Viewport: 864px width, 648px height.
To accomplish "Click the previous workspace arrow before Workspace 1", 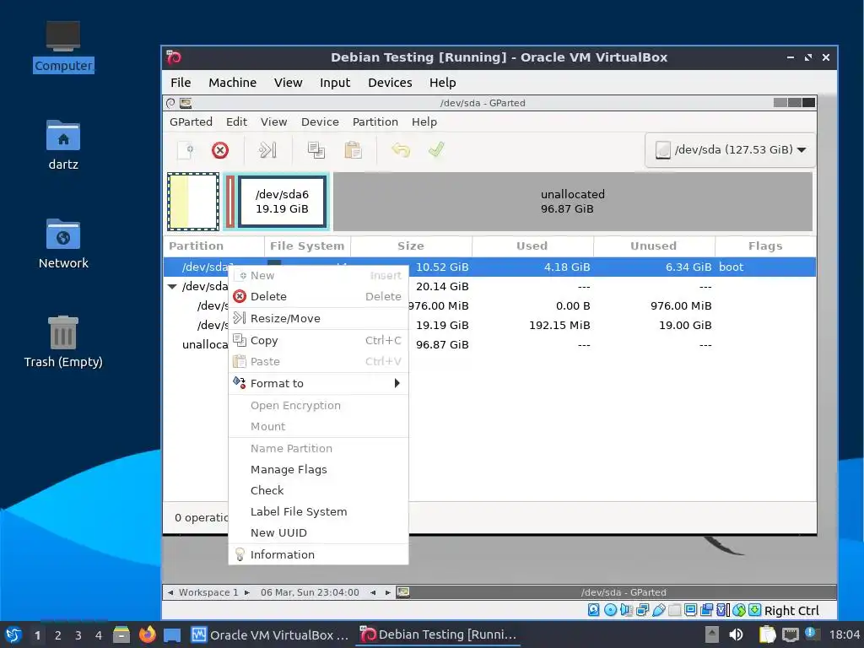I will [170, 593].
